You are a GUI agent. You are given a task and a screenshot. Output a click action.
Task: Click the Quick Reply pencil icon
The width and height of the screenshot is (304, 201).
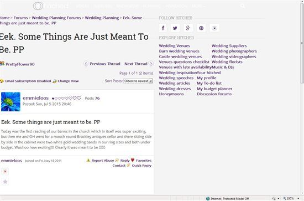[128, 165]
